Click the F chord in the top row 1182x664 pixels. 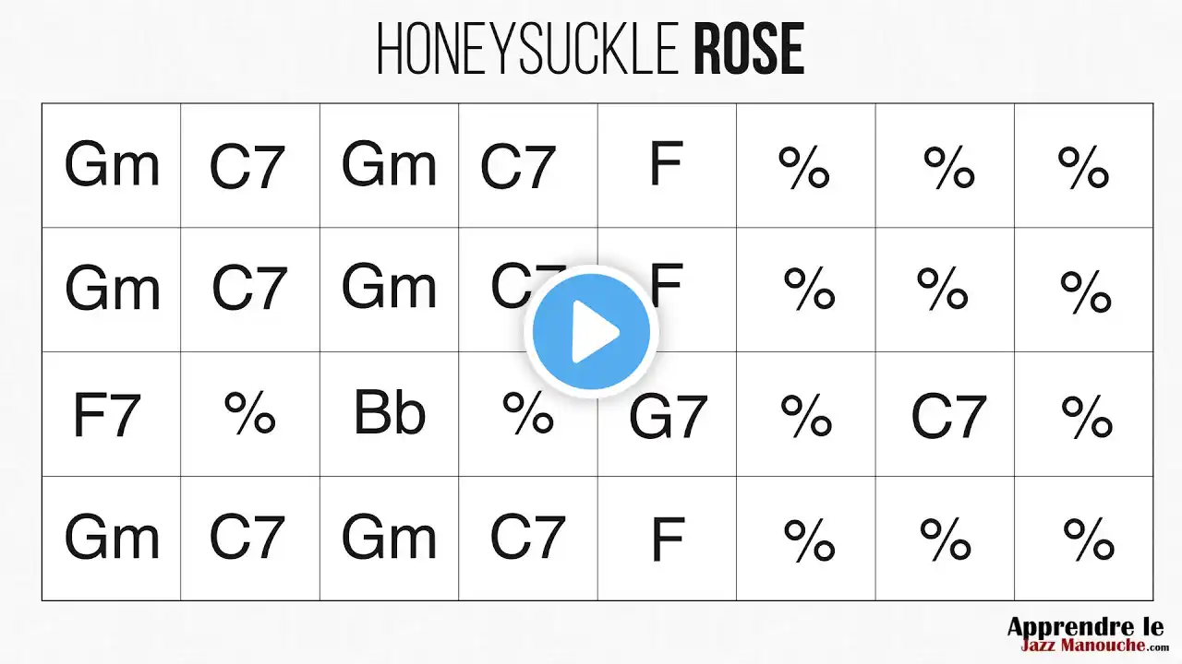tap(666, 164)
